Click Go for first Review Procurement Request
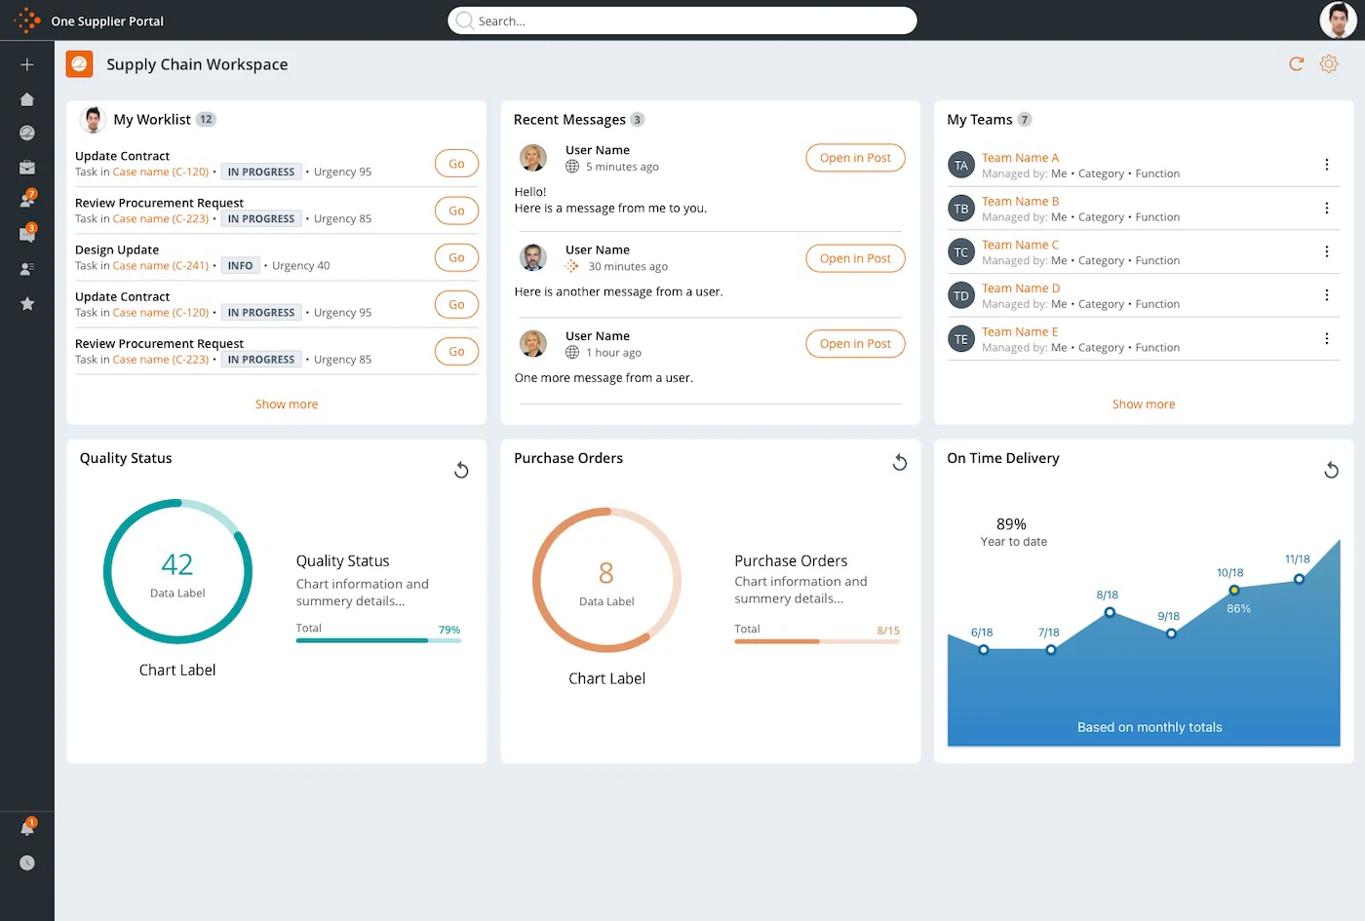Image resolution: width=1365 pixels, height=921 pixels. 456,211
